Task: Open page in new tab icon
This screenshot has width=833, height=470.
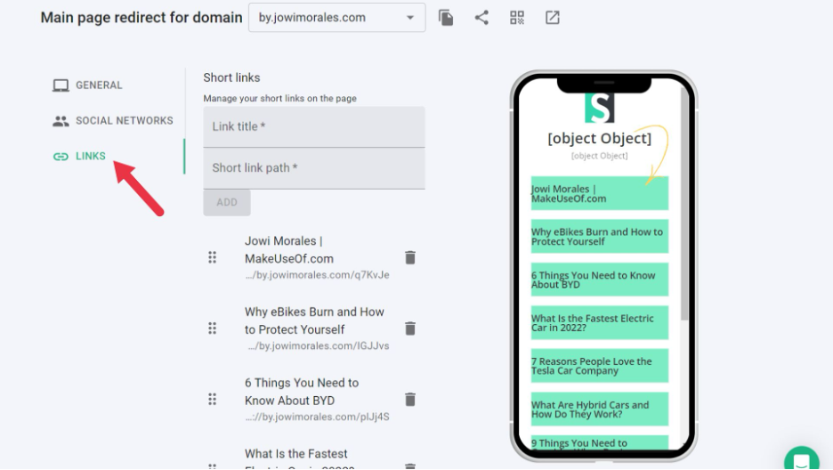Action: coord(553,18)
